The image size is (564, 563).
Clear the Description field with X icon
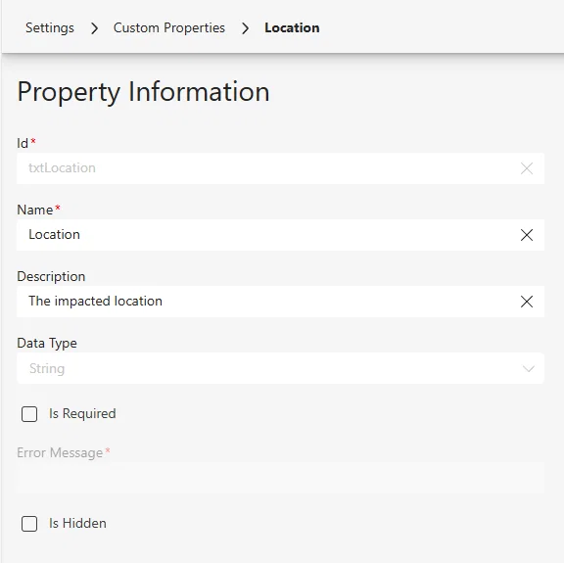click(527, 302)
